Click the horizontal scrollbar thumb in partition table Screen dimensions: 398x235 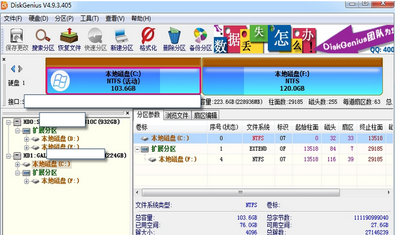(240, 193)
